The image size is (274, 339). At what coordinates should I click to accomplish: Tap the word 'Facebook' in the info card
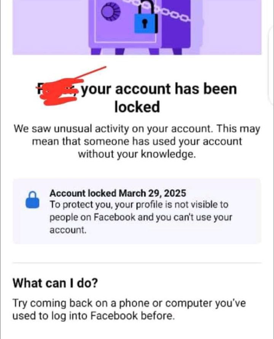(x=114, y=217)
